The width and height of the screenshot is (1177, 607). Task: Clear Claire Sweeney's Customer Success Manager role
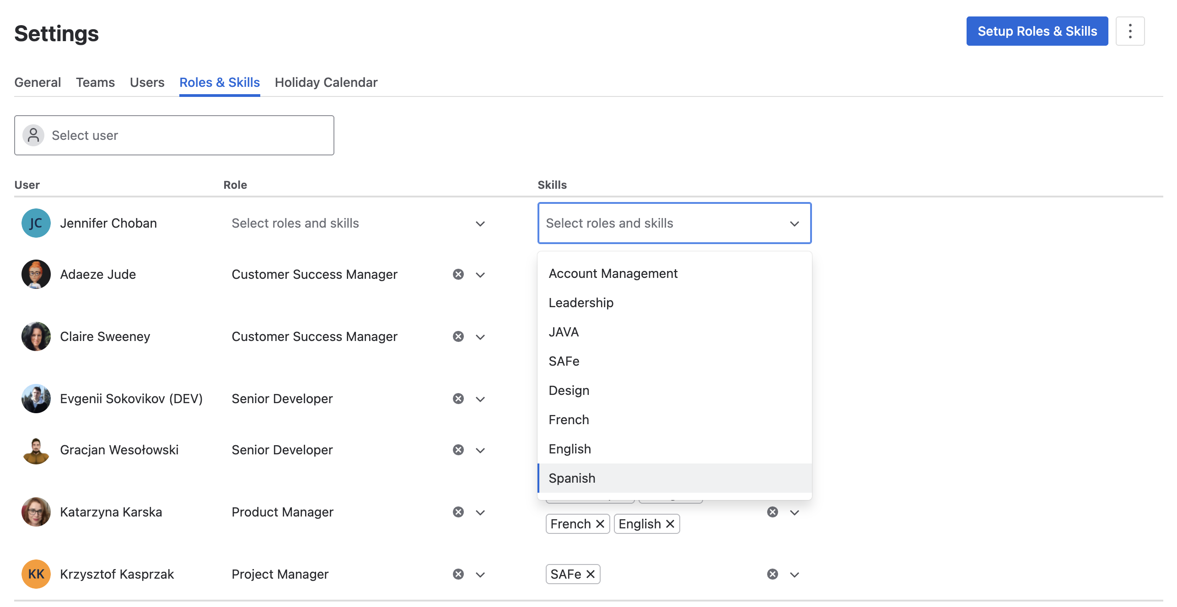[458, 336]
